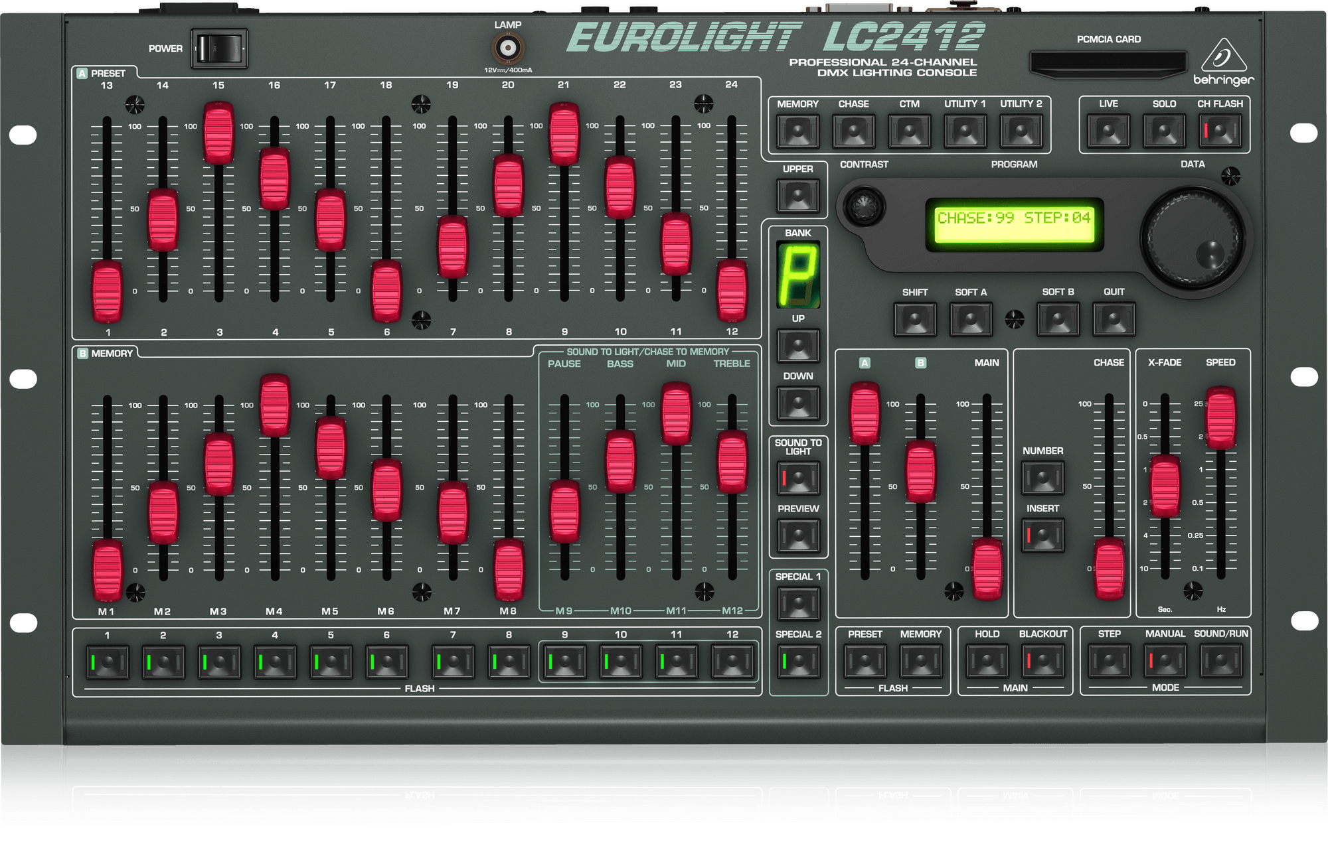Image resolution: width=1328 pixels, height=846 pixels.
Task: Hit the SPECIAL 1 button
Action: [797, 604]
